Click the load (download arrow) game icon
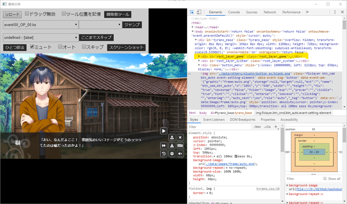The width and height of the screenshot is (347, 204). click(172, 145)
